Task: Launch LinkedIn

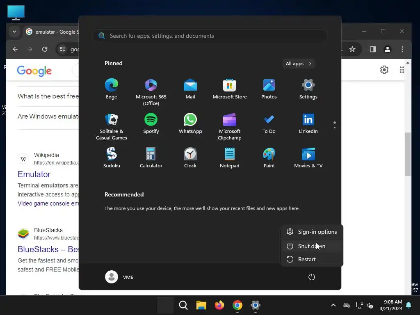Action: point(308,123)
